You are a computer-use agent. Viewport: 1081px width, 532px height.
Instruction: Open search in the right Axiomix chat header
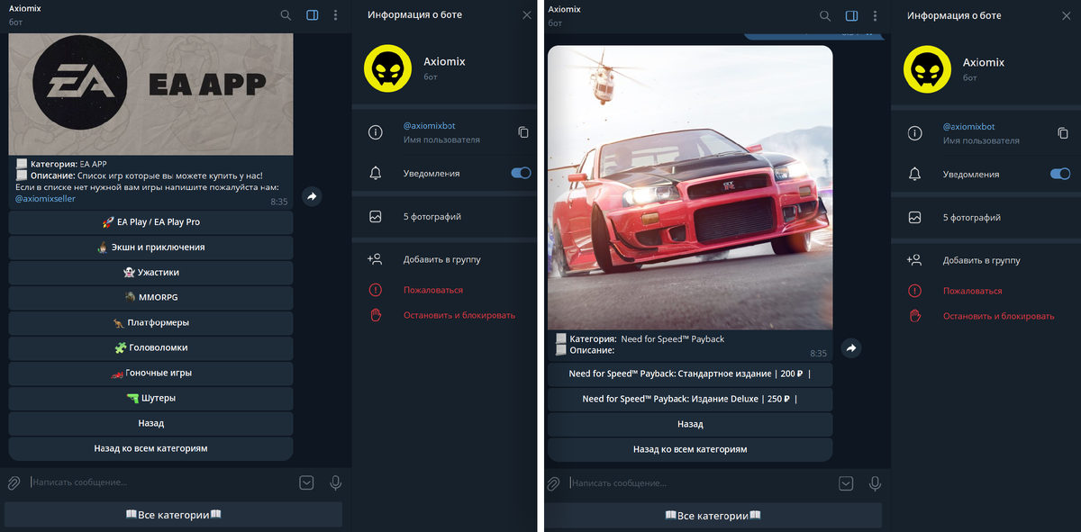pos(825,16)
